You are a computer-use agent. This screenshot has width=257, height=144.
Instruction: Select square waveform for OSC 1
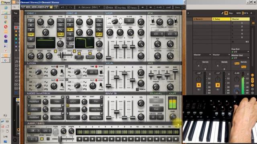click(61, 34)
